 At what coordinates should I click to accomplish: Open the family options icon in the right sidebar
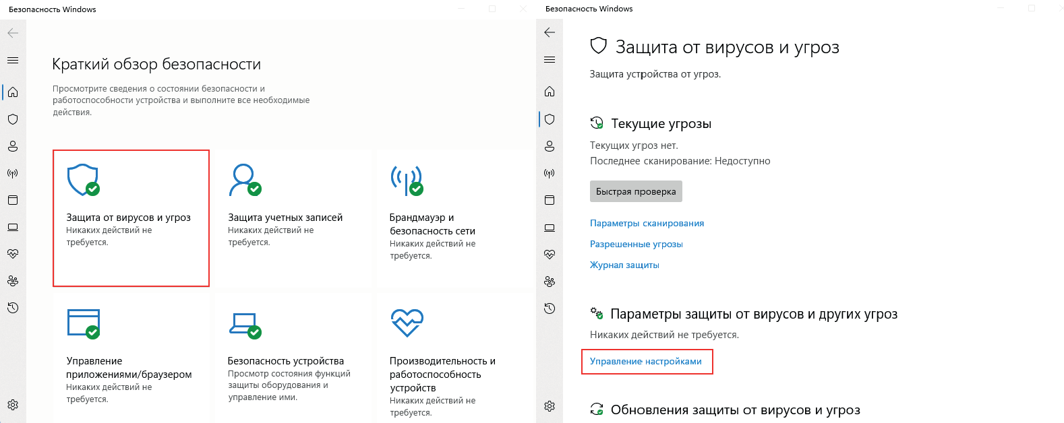[x=550, y=282]
